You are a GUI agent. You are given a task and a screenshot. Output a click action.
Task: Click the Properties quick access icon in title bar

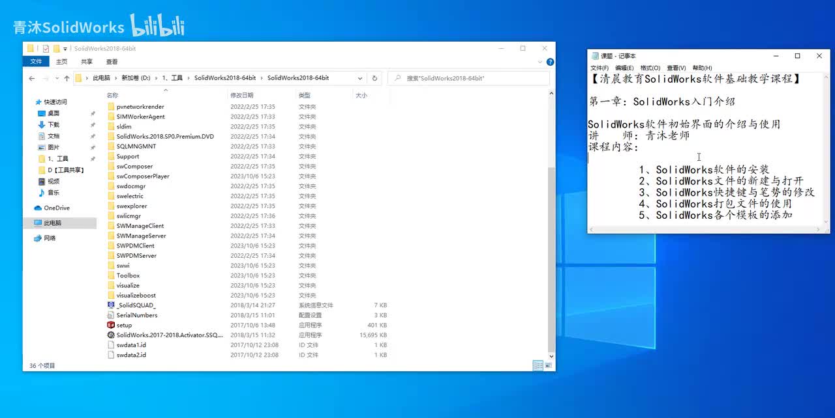point(46,48)
